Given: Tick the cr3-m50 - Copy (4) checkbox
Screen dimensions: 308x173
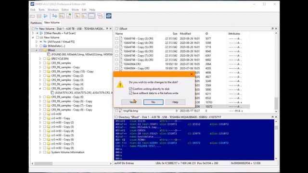Looking at the screenshot, I should tap(45, 131).
